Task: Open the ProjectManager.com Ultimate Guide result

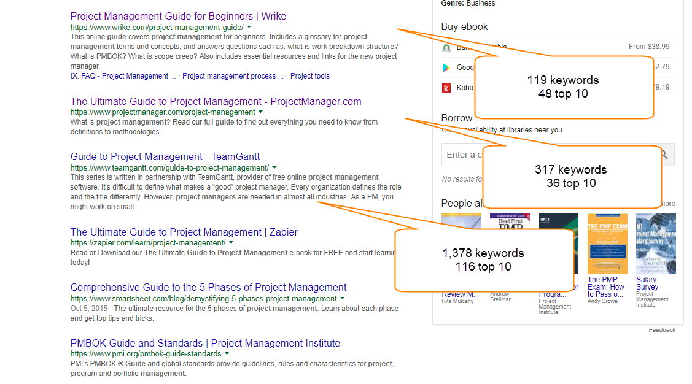Action: [x=216, y=101]
